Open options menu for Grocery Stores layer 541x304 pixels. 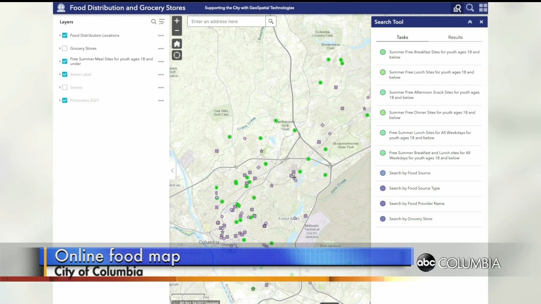[x=161, y=49]
